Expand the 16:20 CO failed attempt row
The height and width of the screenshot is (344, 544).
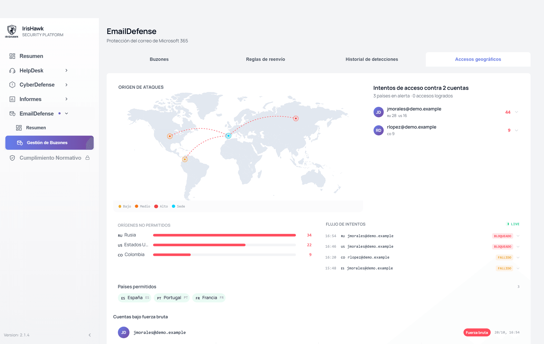[518, 258]
